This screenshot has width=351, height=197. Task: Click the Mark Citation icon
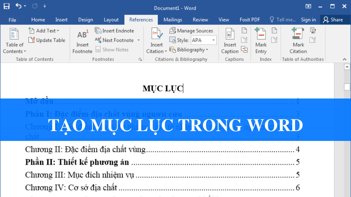coord(298,41)
